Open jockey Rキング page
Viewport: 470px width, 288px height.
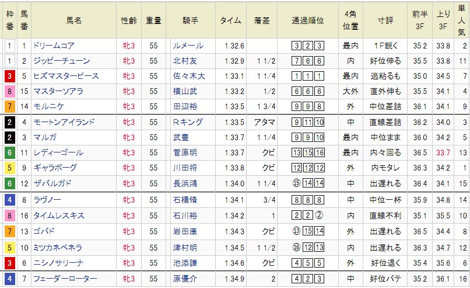coord(187,122)
